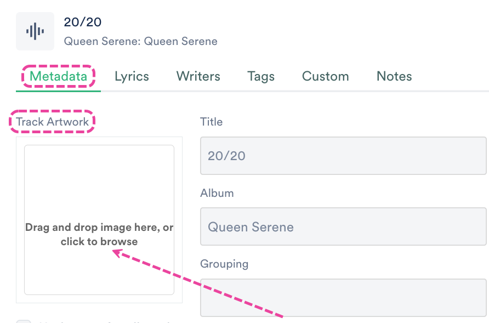Go to the Writers tab
The image size is (489, 323).
[x=198, y=76]
